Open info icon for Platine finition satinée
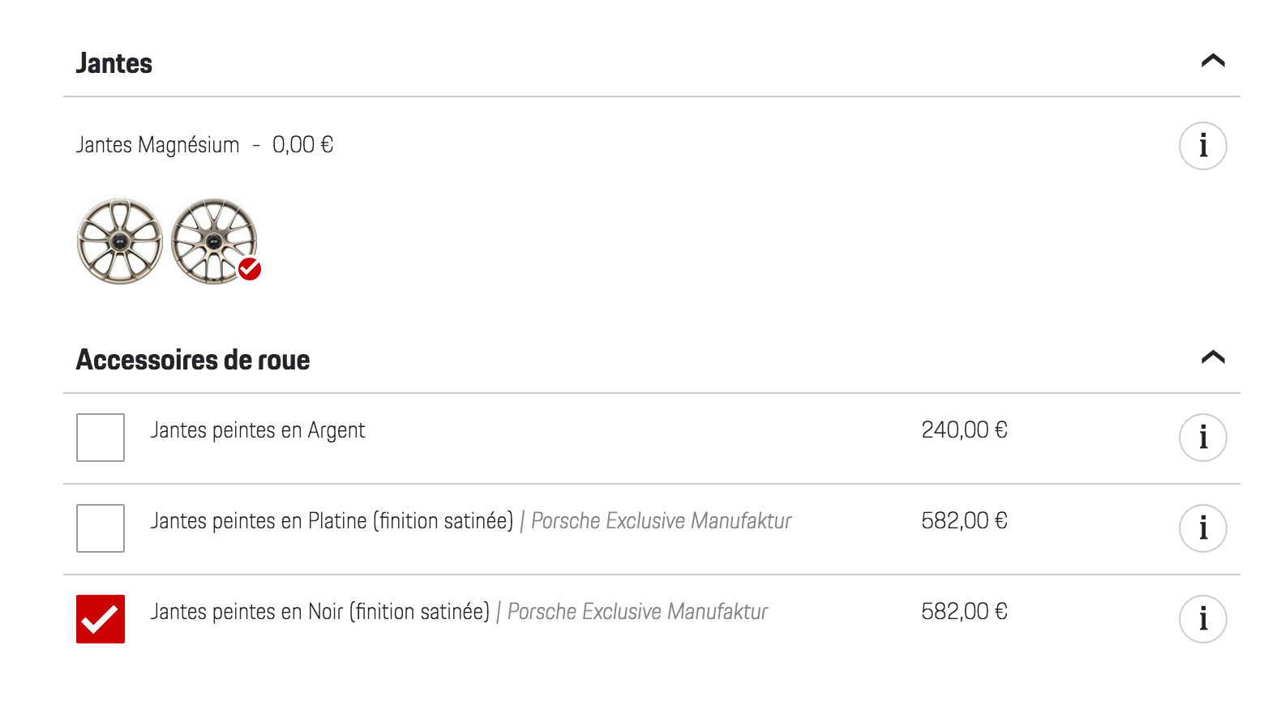The height and width of the screenshot is (705, 1281). click(1202, 528)
